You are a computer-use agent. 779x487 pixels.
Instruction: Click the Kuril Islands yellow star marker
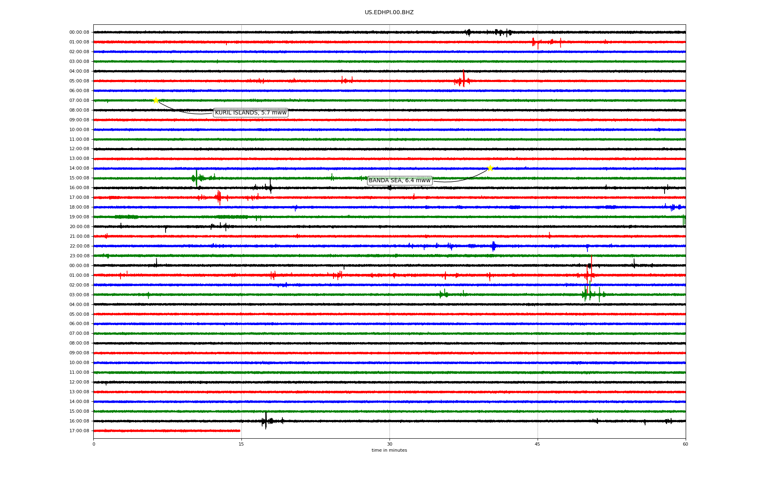tap(156, 100)
